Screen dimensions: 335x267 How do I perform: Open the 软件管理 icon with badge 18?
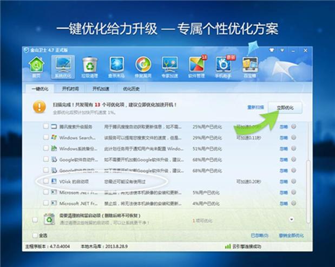click(197, 67)
